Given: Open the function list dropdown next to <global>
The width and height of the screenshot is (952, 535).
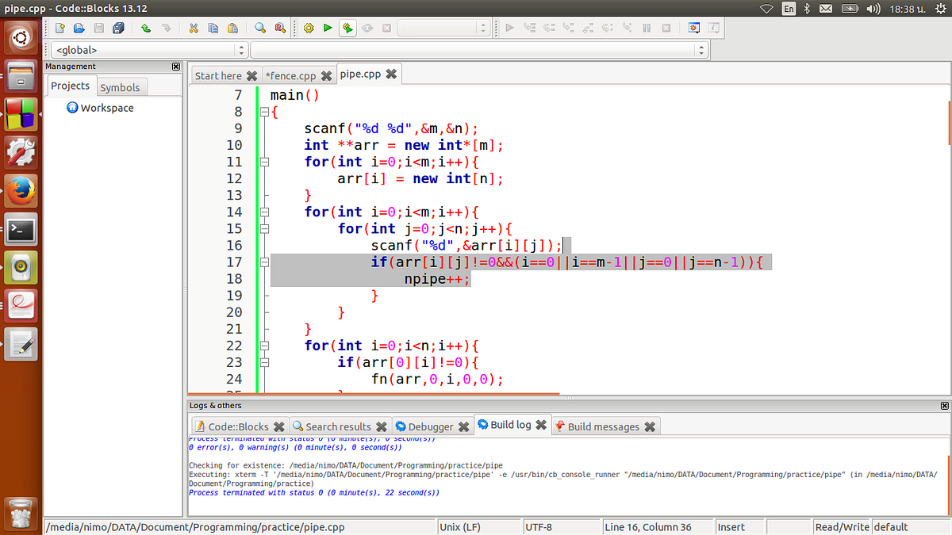Looking at the screenshot, I should point(701,50).
